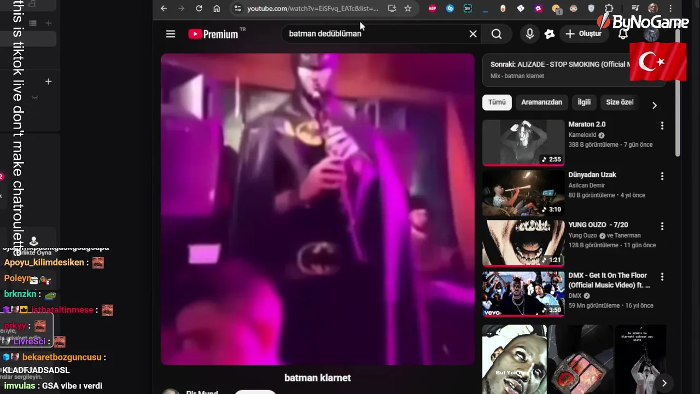
Task: Click the browser forward arrow
Action: click(x=181, y=8)
